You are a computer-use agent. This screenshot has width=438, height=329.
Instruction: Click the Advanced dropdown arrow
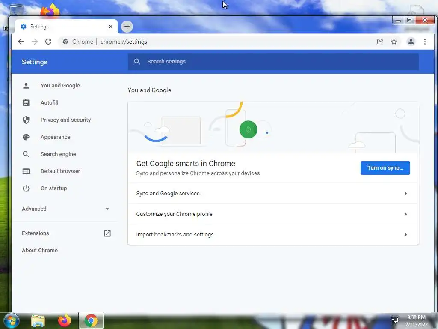(107, 209)
